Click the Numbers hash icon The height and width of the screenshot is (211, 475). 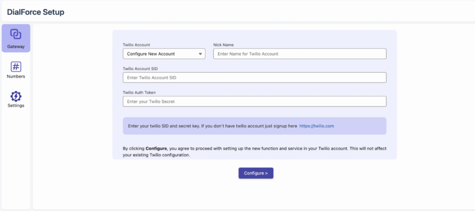[16, 67]
